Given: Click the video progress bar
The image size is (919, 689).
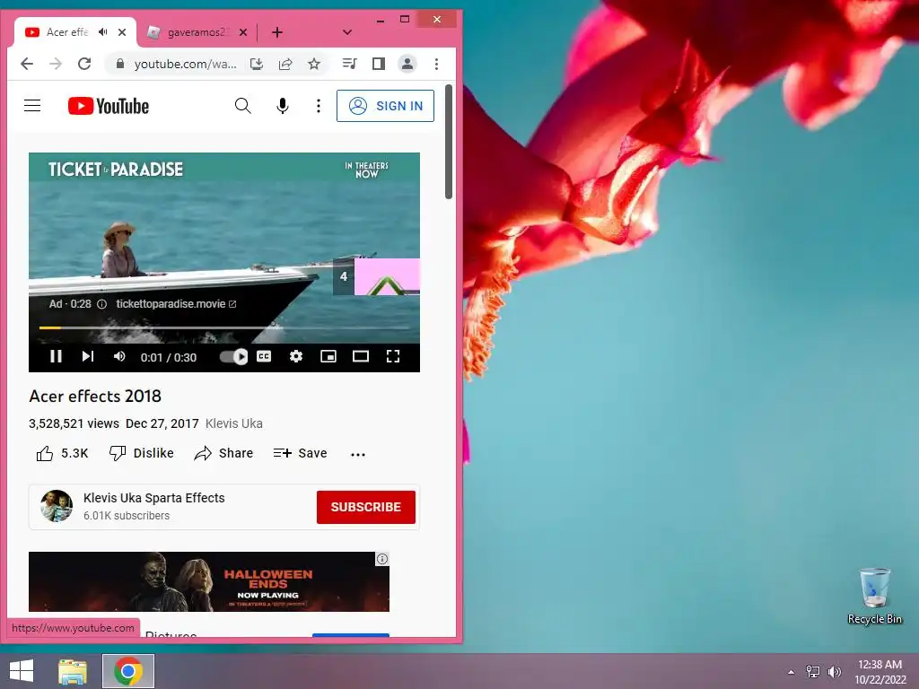Looking at the screenshot, I should tap(223, 327).
